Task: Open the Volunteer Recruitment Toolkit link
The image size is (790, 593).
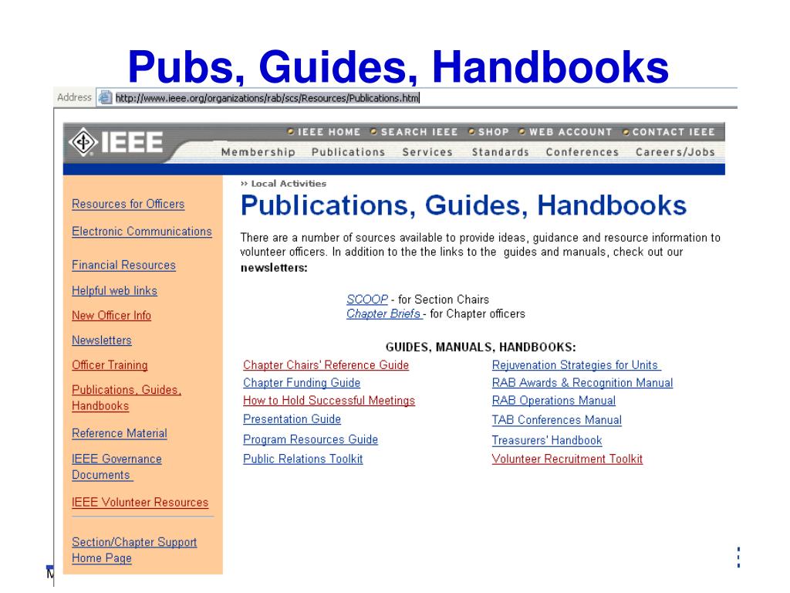Action: tap(567, 459)
